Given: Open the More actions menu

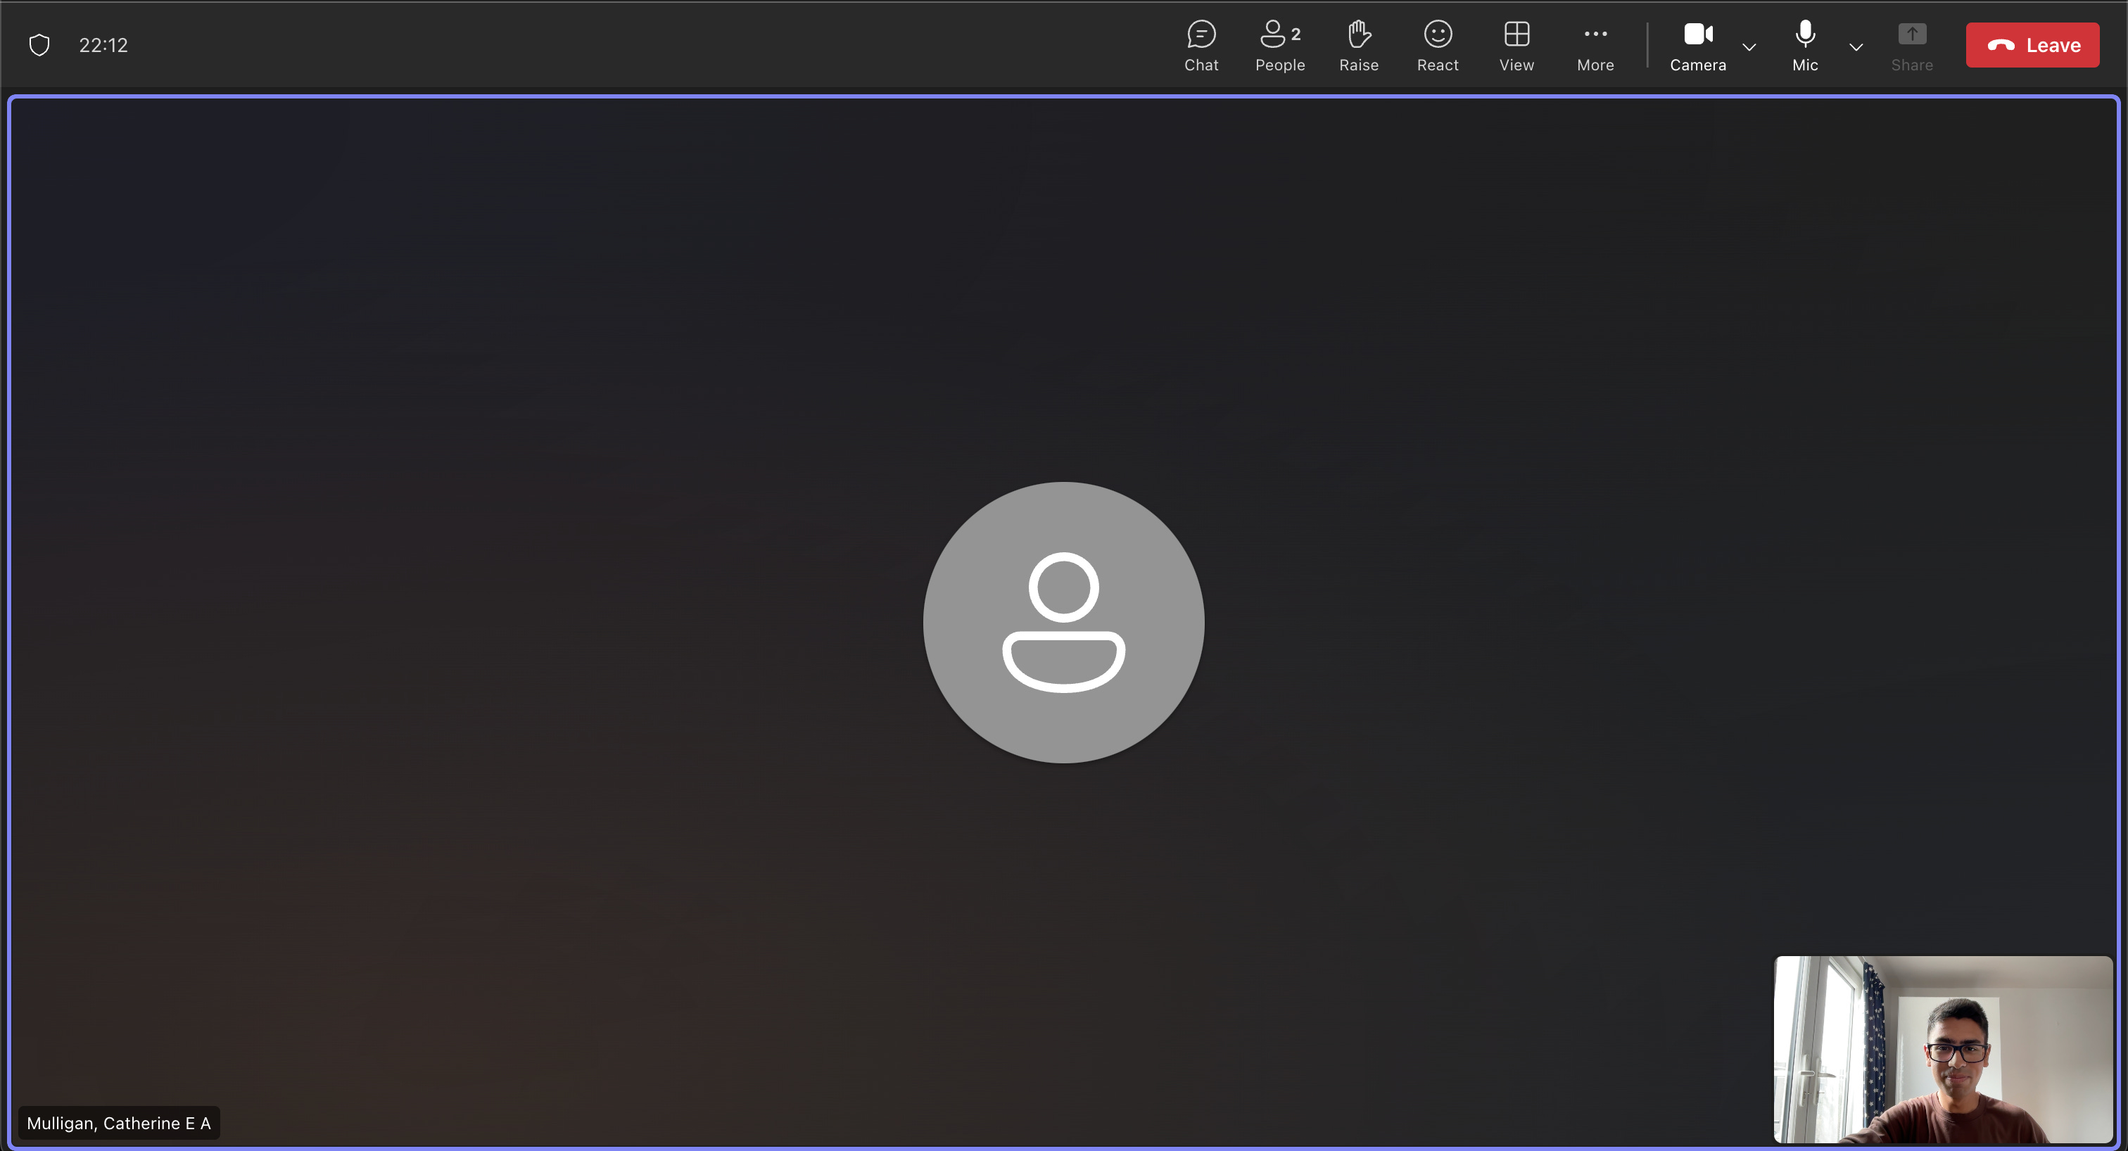Looking at the screenshot, I should (x=1595, y=46).
